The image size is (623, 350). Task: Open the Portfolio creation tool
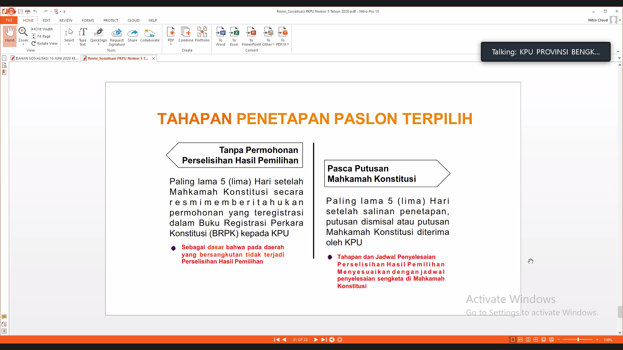pos(202,33)
